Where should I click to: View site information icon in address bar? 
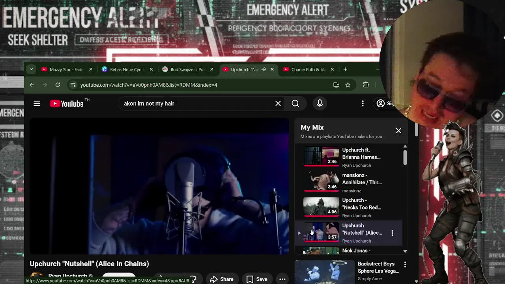tap(73, 85)
